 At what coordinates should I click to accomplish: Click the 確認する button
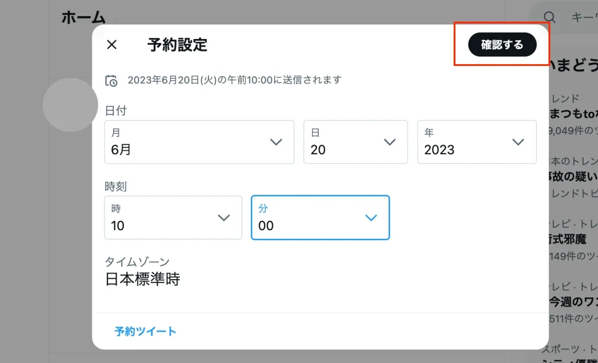point(502,45)
